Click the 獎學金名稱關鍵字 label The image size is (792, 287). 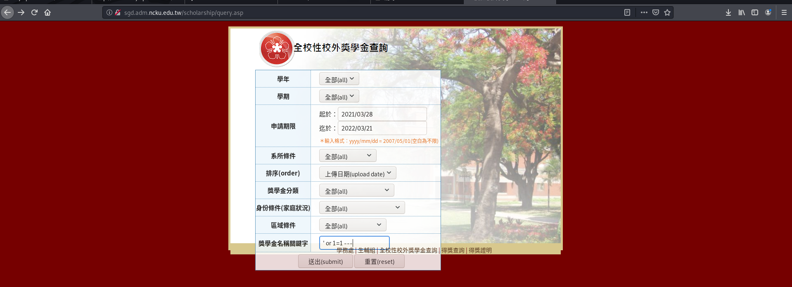click(x=283, y=243)
